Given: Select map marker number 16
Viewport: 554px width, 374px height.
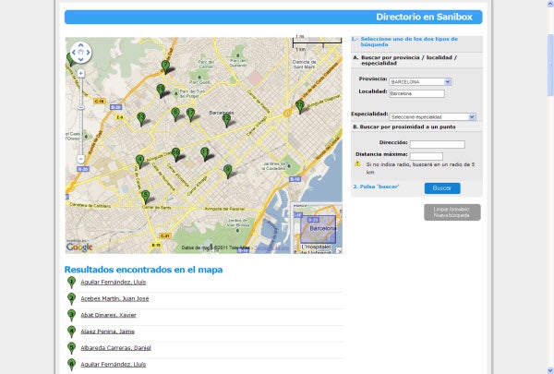Looking at the screenshot, I should pos(175,154).
